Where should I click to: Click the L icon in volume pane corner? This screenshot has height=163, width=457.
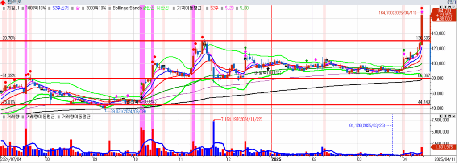point(441,117)
